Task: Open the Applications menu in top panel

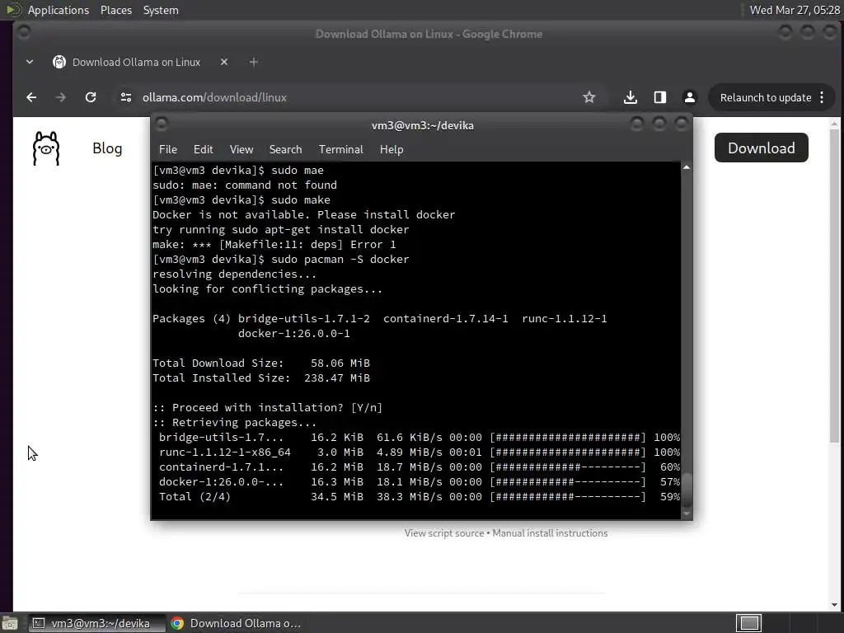Action: (x=59, y=10)
